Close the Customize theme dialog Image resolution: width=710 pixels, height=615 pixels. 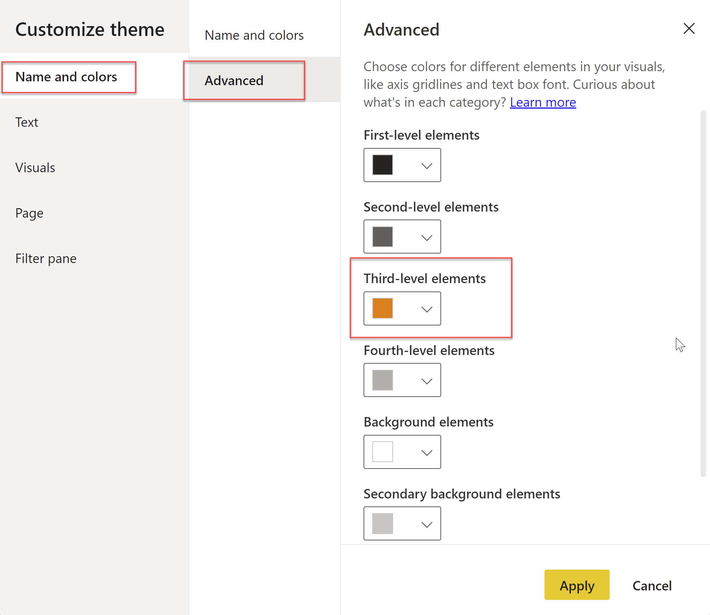pos(689,28)
